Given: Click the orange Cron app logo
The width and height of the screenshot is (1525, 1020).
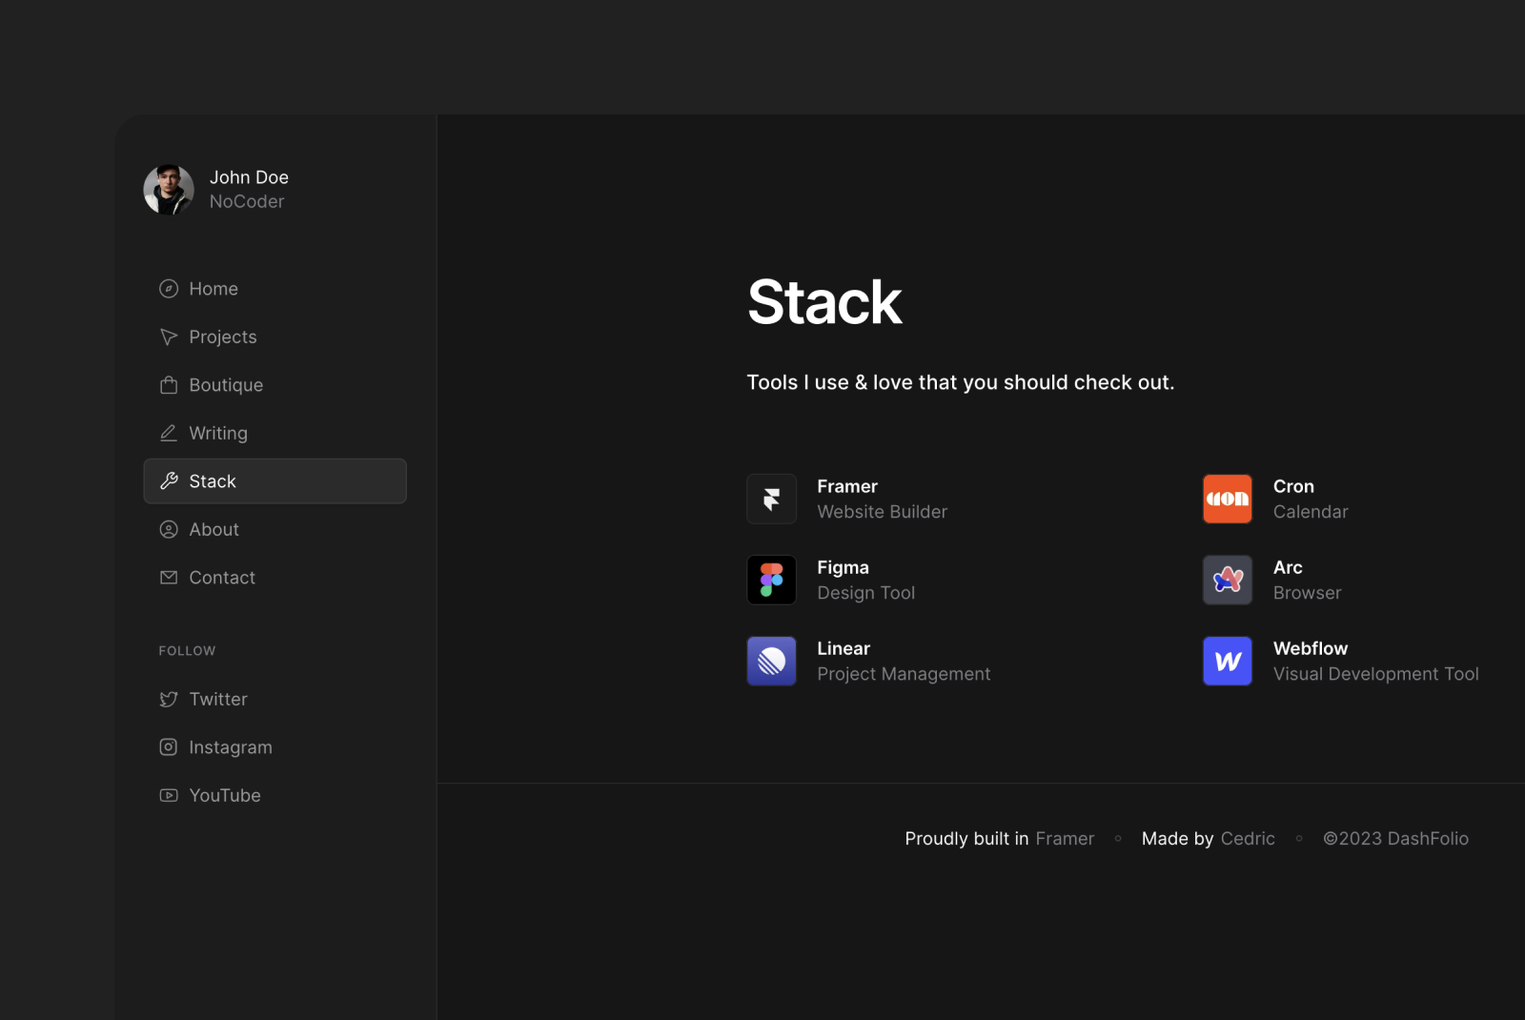Looking at the screenshot, I should [1228, 499].
